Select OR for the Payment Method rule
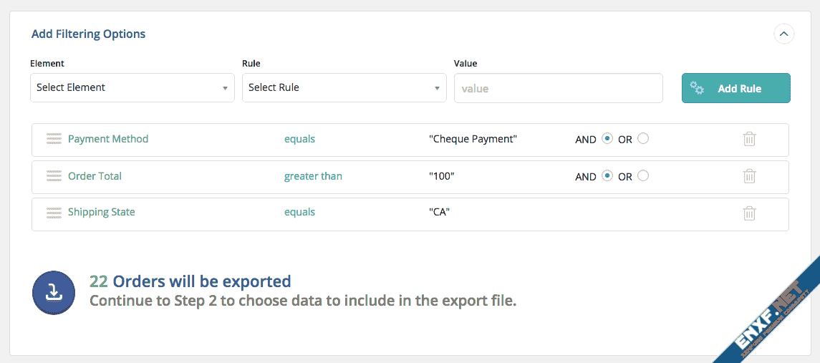820x363 pixels. click(643, 139)
